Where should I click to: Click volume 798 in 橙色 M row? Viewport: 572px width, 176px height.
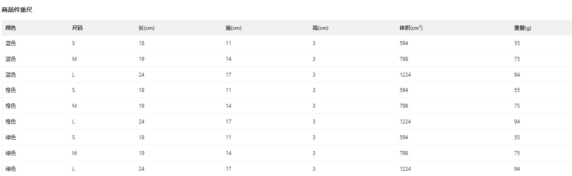click(x=404, y=106)
